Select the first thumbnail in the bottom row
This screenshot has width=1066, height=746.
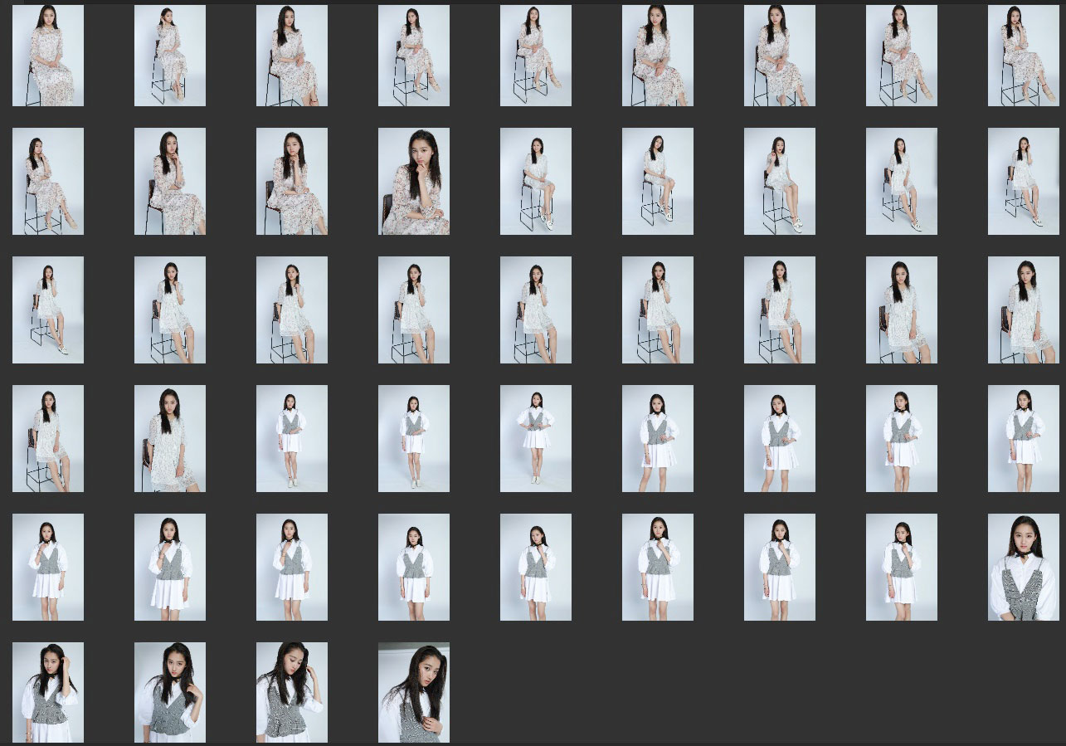(x=47, y=692)
